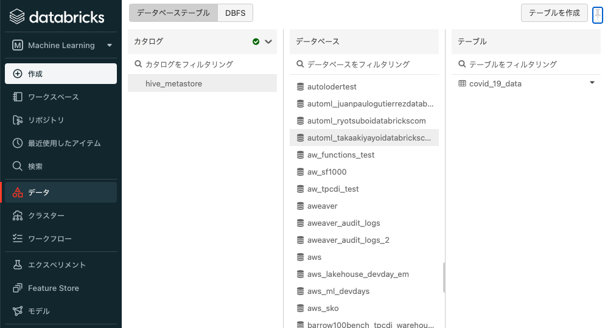The width and height of the screenshot is (605, 328).
Task: Open エクスペリメント in the sidebar
Action: [61, 265]
